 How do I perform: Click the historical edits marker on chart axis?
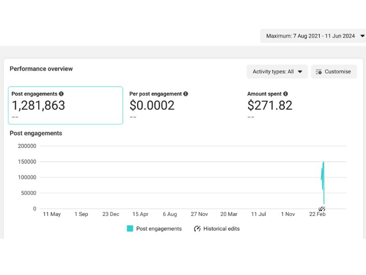(322, 209)
